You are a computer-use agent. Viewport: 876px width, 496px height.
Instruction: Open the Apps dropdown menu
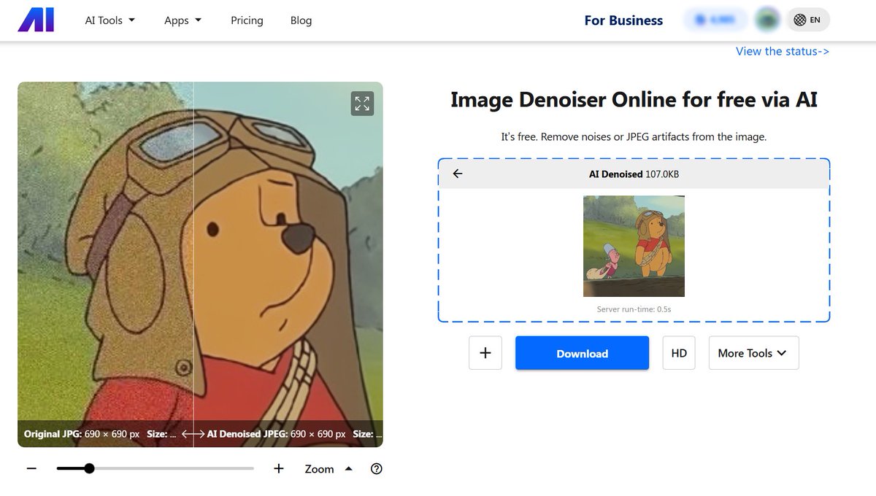183,20
